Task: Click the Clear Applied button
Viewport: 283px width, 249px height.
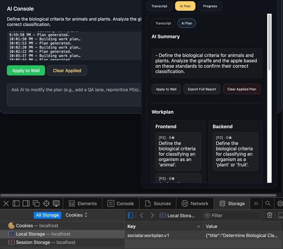Action: click(x=67, y=70)
